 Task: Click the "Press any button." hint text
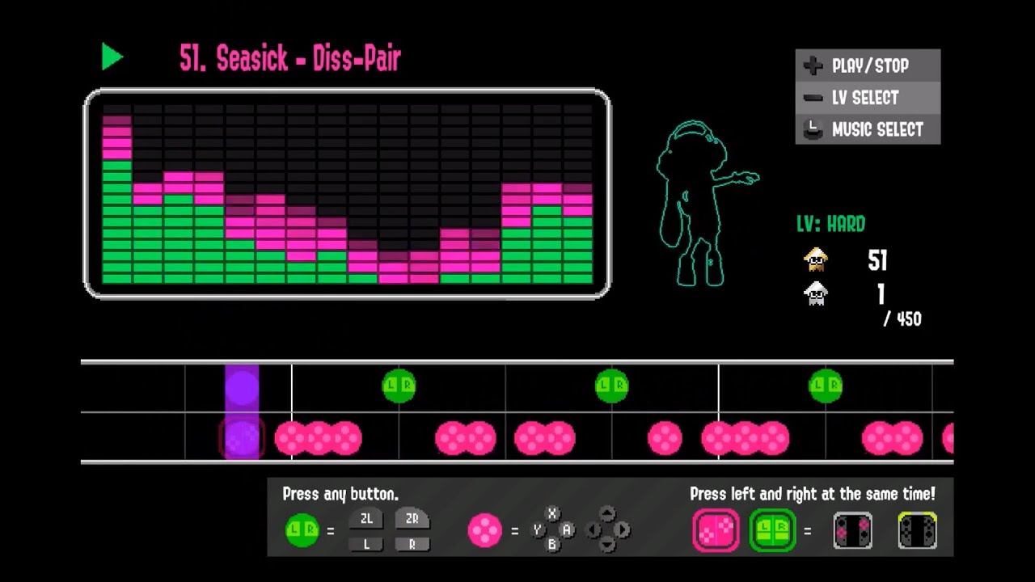point(340,494)
